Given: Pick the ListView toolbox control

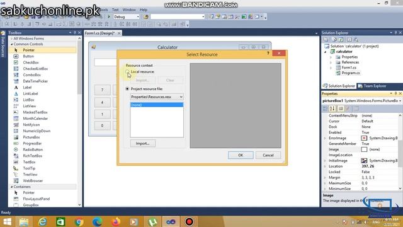Looking at the screenshot, I should pyautogui.click(x=30, y=106).
